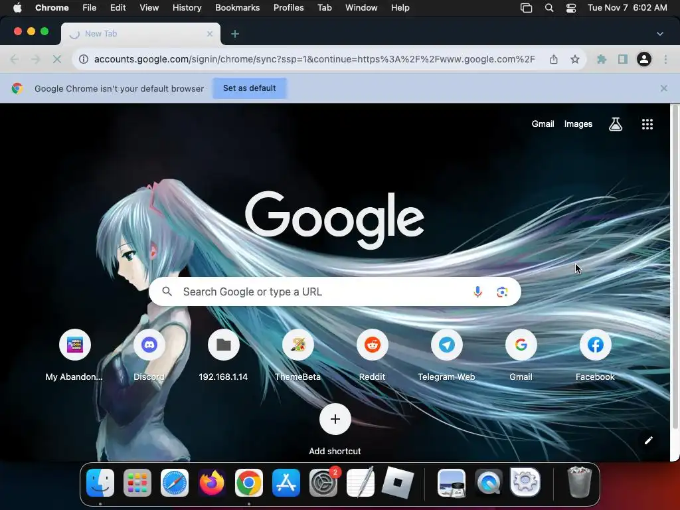This screenshot has height=510, width=680.
Task: Open Launchpad from the Dock
Action: pos(137,483)
